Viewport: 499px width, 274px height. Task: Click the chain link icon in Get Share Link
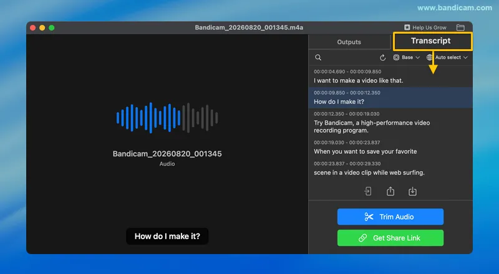click(x=363, y=238)
